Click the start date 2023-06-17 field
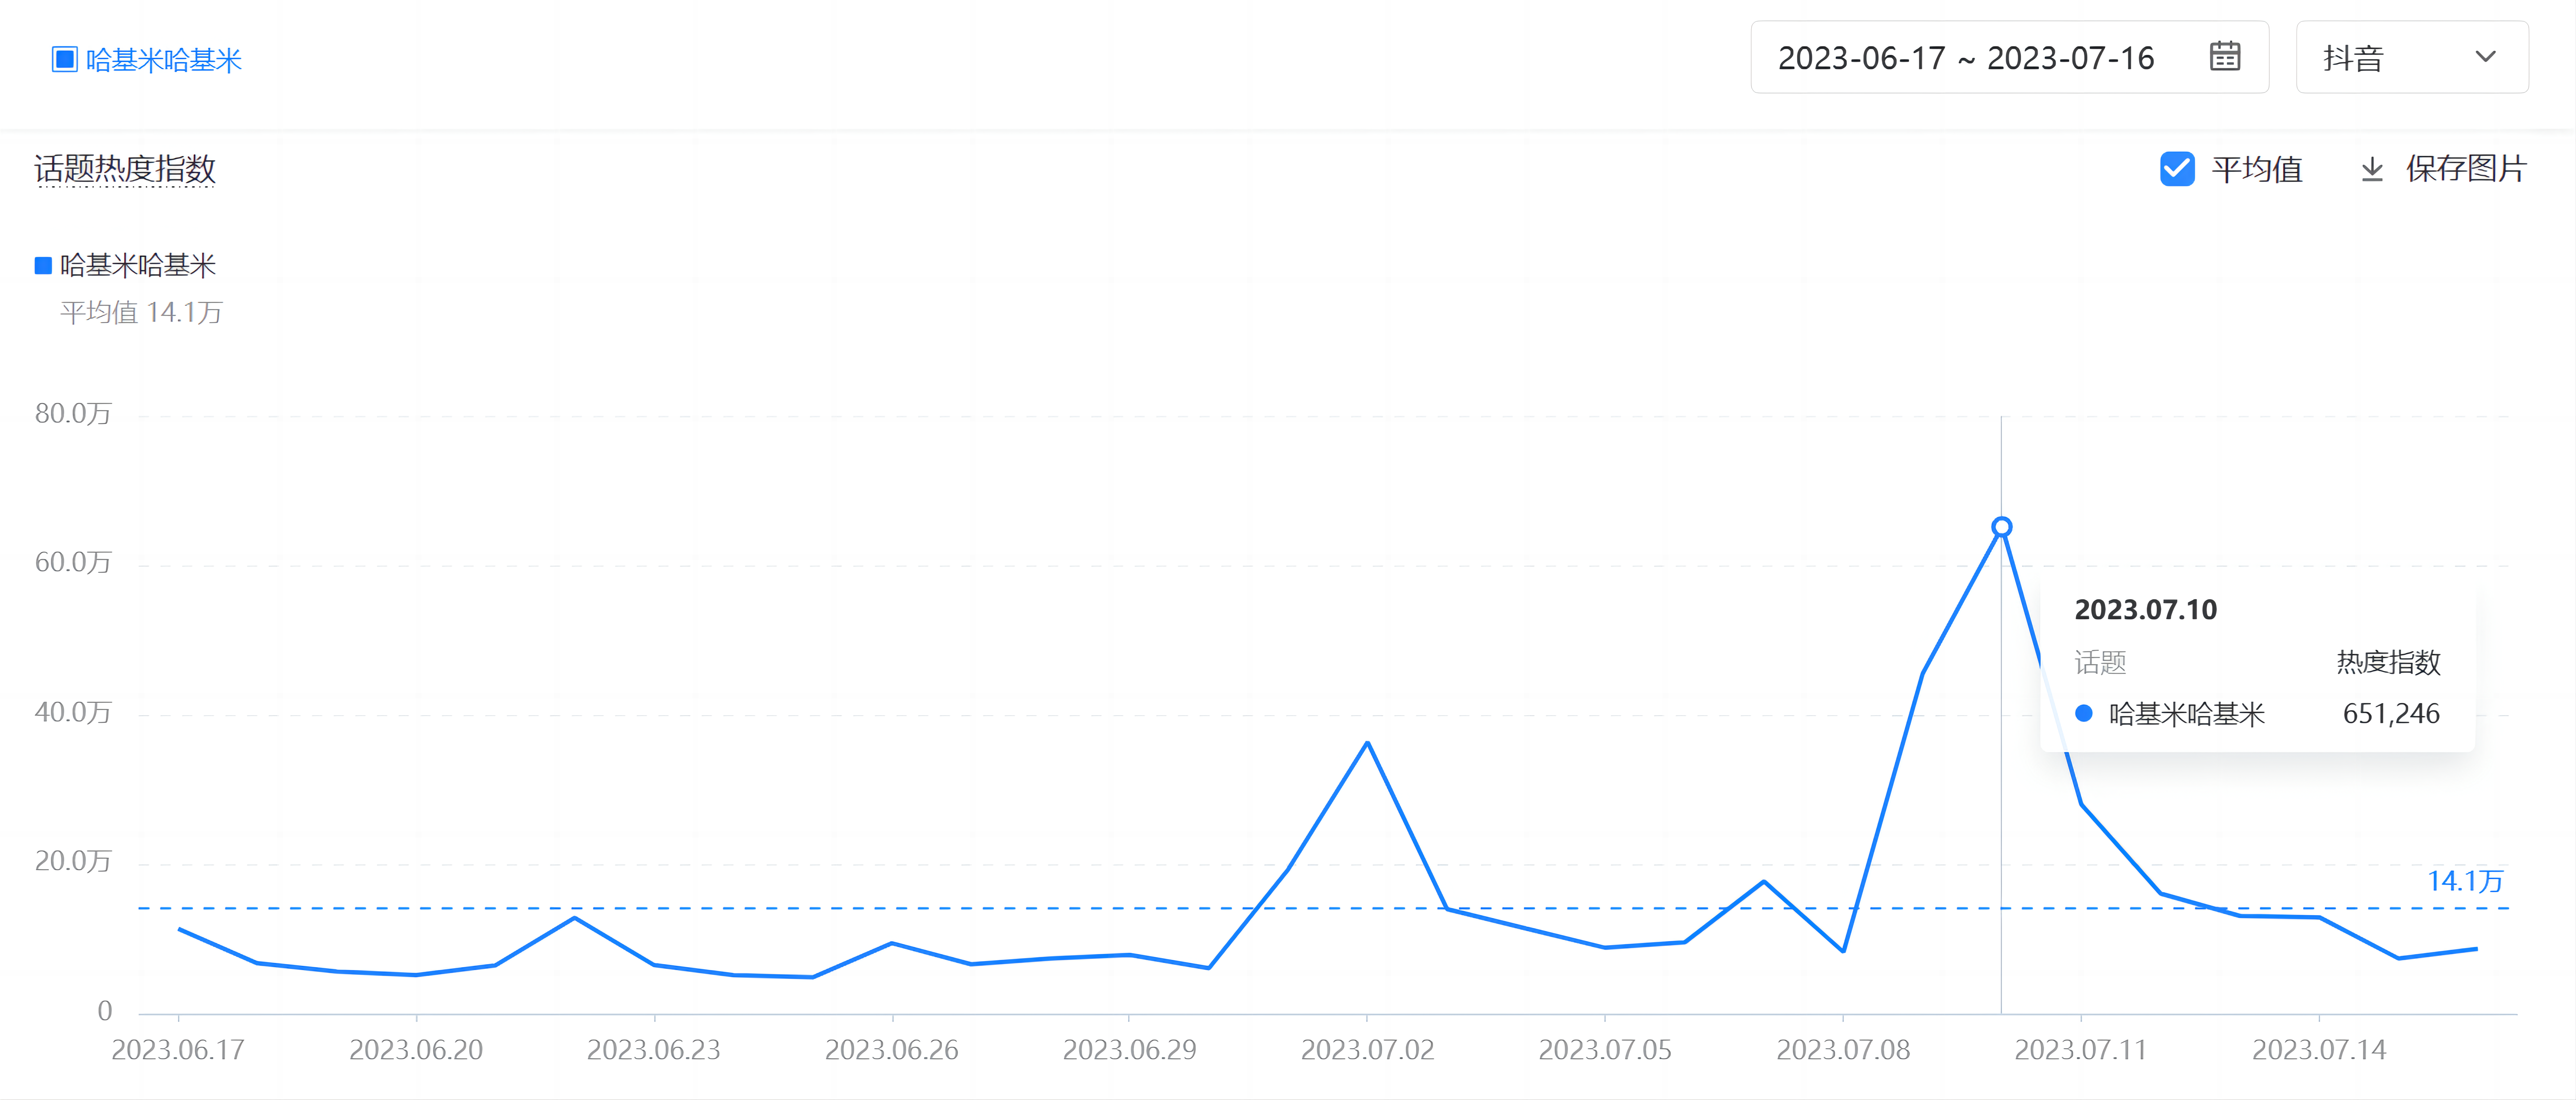Viewport: 2576px width, 1100px height. (x=1861, y=57)
